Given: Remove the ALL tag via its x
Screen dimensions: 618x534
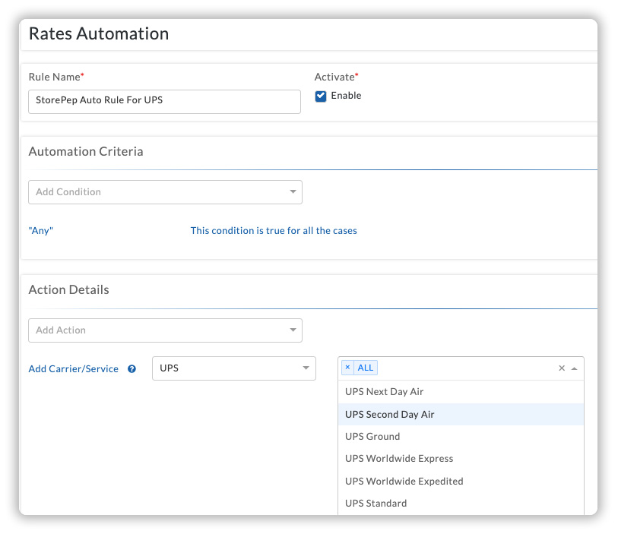Looking at the screenshot, I should click(x=347, y=368).
